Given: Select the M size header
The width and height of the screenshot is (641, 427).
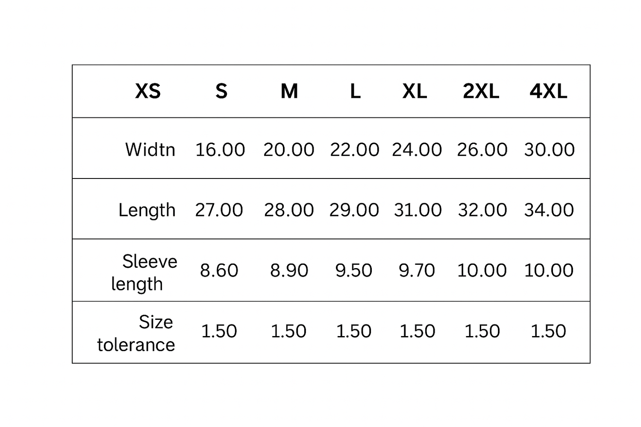Looking at the screenshot, I should point(289,91).
